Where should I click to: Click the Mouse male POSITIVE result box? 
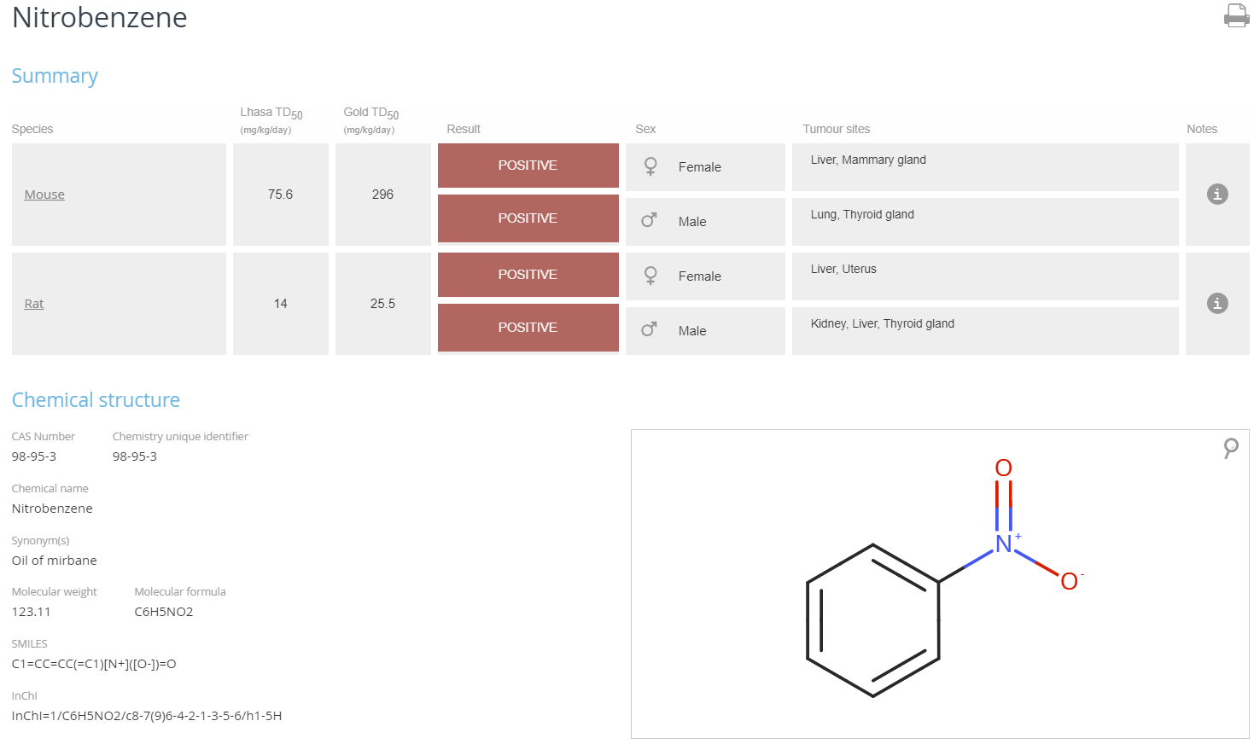(528, 218)
